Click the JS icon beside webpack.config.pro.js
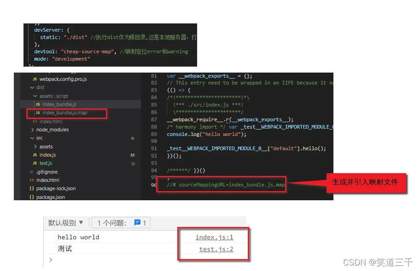Image resolution: width=420 pixels, height=271 pixels. pyautogui.click(x=35, y=79)
